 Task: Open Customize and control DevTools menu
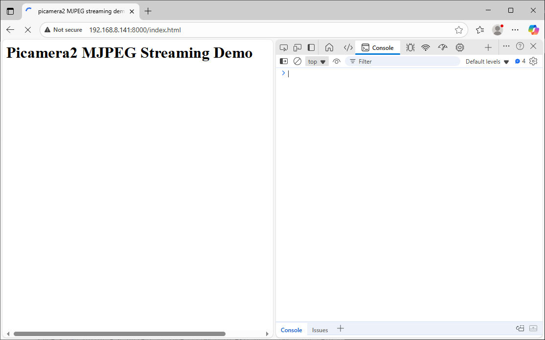pos(506,46)
